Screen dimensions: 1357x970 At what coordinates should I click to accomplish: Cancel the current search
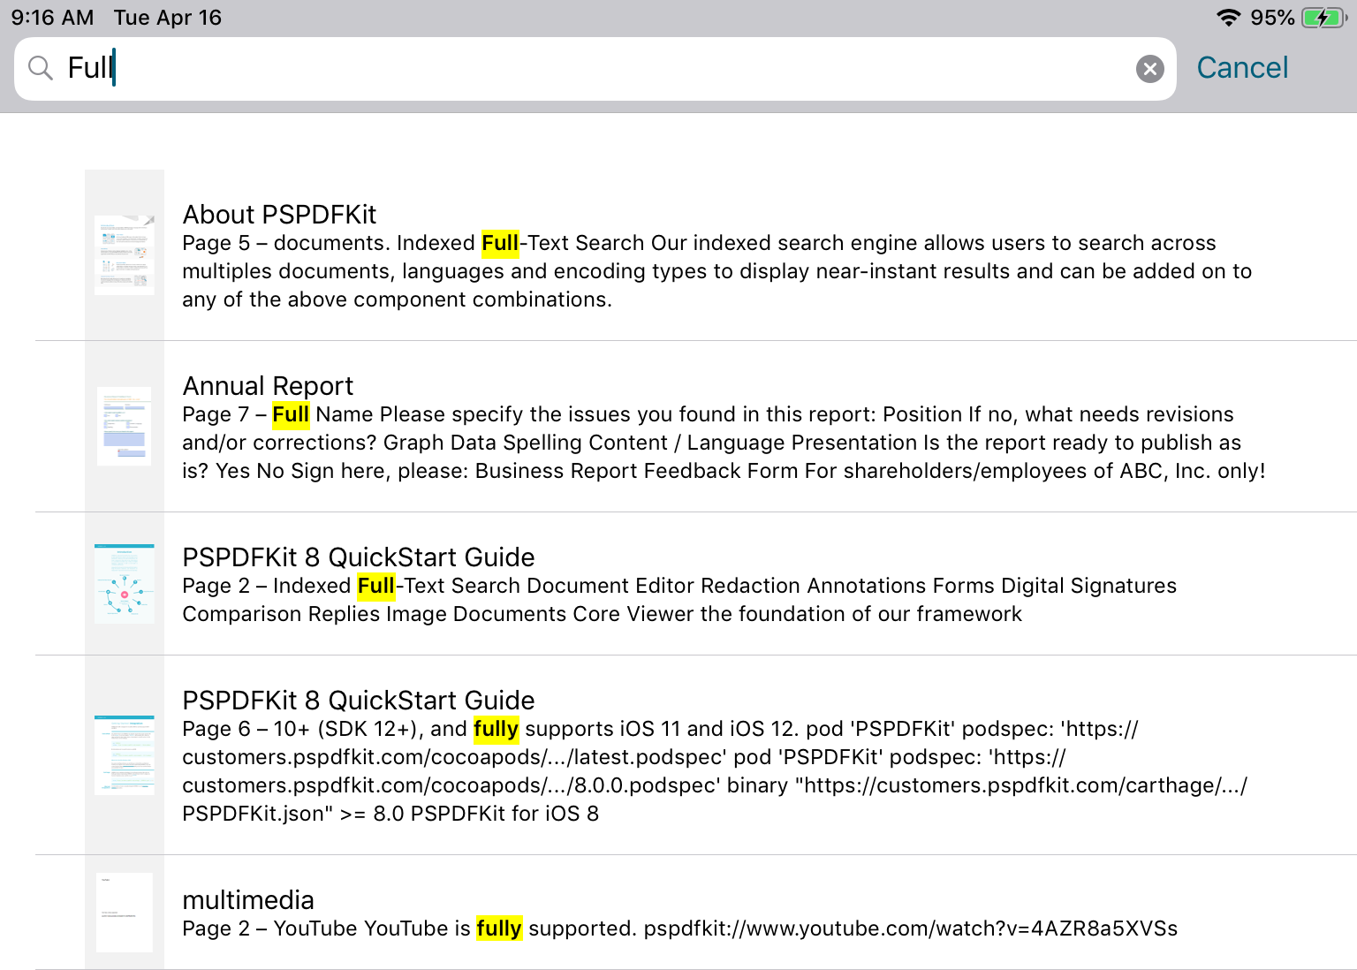pyautogui.click(x=1242, y=67)
